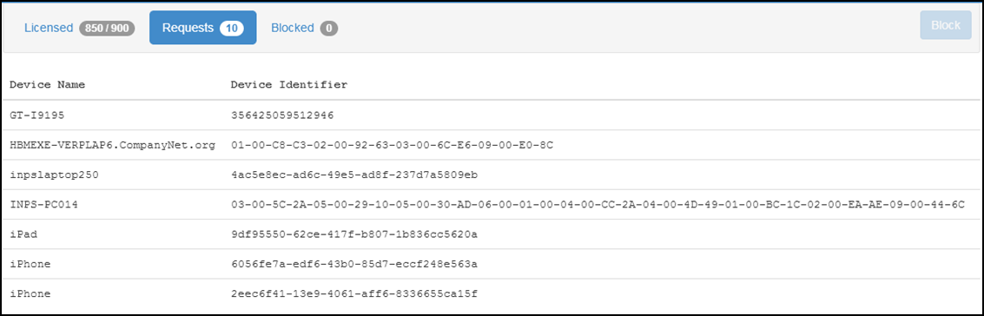Select the inpslaptop250 device row
Image resolution: width=984 pixels, height=316 pixels.
pos(492,174)
